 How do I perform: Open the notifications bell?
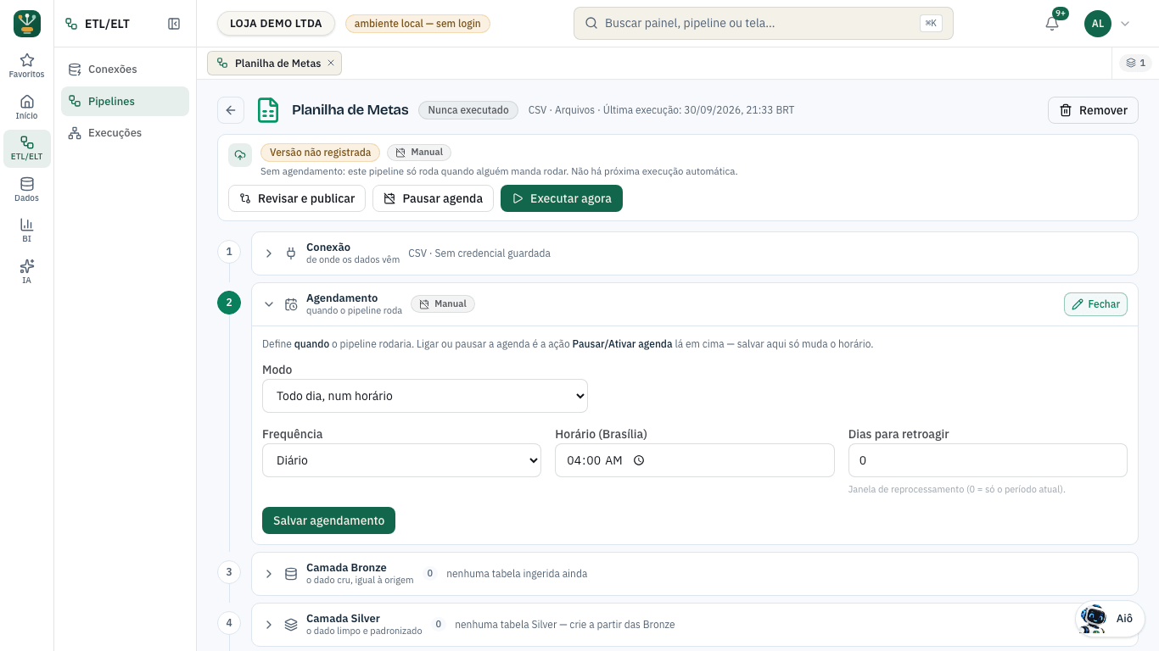pos(1052,24)
